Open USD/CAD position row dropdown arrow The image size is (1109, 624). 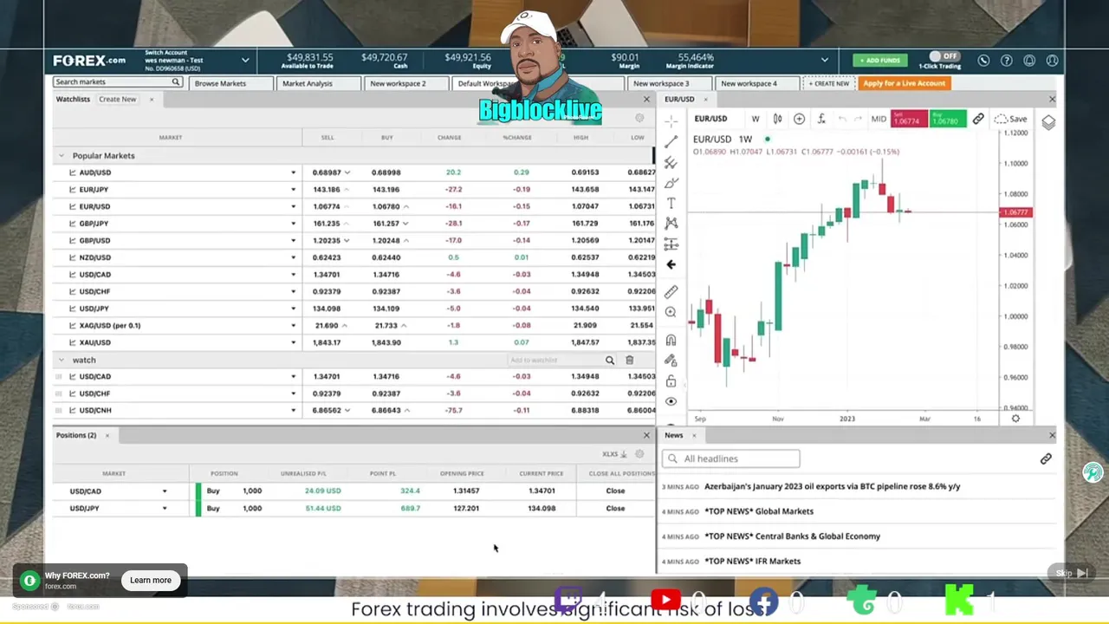pos(164,491)
